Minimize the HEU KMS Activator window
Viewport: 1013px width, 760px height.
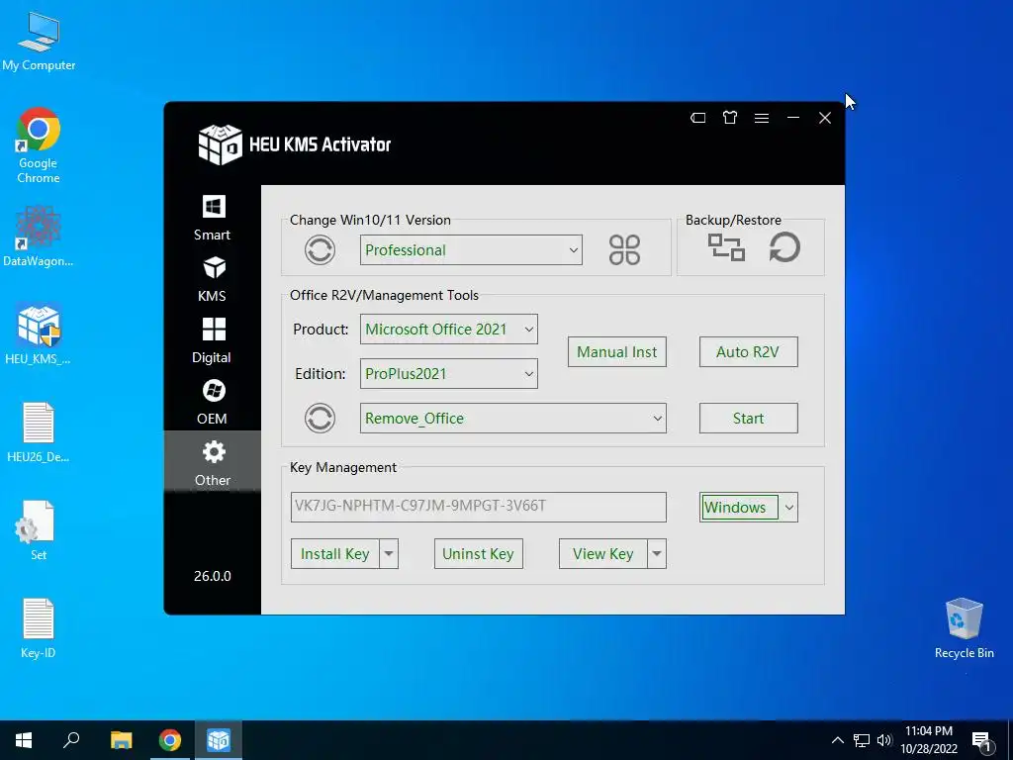pos(793,118)
